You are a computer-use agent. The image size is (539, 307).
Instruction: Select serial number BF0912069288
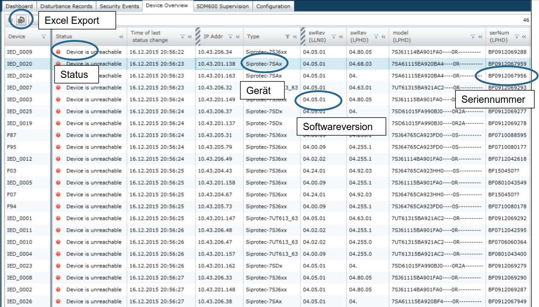coord(507,52)
